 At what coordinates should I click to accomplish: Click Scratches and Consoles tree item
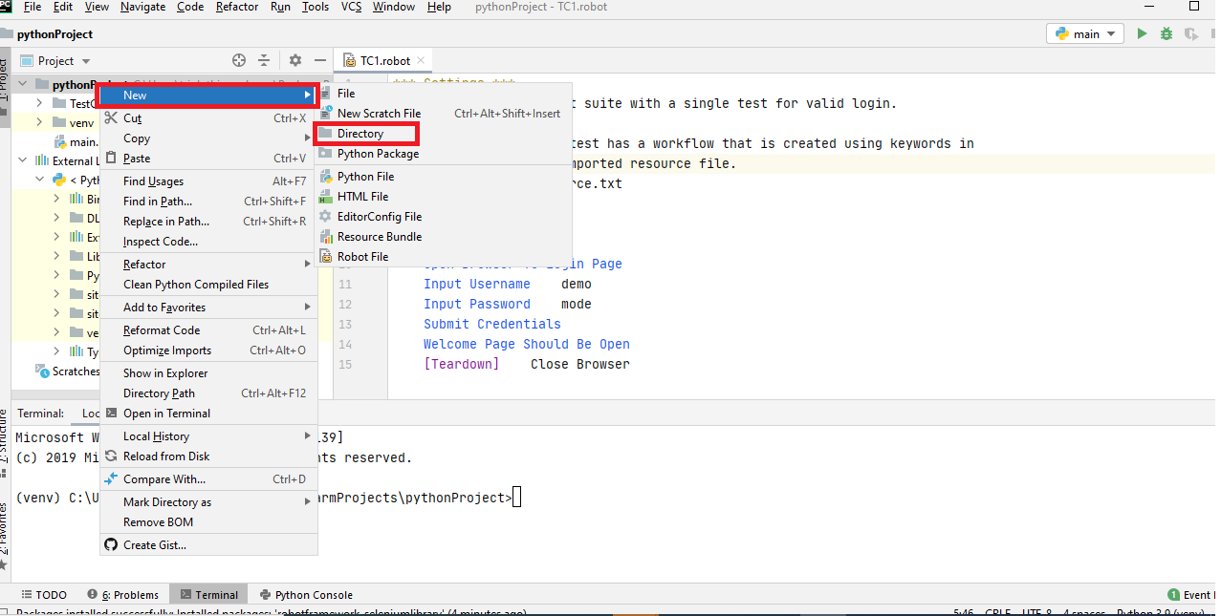click(x=67, y=372)
